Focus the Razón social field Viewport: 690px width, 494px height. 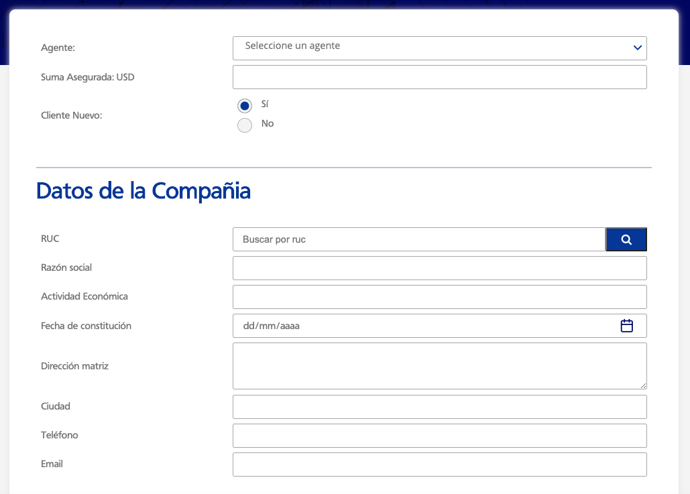tap(440, 268)
